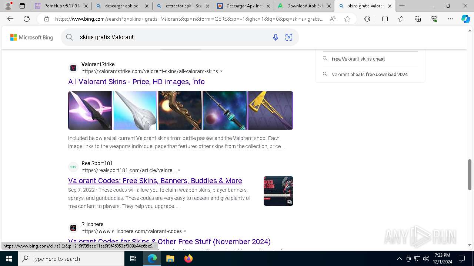
Task: Click the valorantstrike.com URL text
Action: coord(150,71)
